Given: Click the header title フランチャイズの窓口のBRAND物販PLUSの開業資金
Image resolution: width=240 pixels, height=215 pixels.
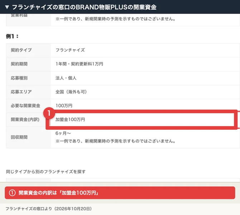Looking at the screenshot, I should [84, 7].
